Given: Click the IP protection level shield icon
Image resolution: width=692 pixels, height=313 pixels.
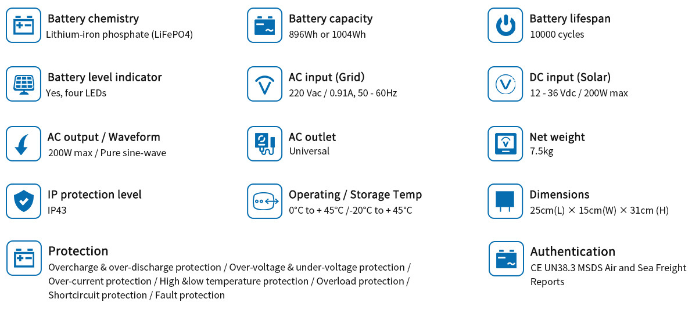Looking at the screenshot, I should [x=23, y=201].
